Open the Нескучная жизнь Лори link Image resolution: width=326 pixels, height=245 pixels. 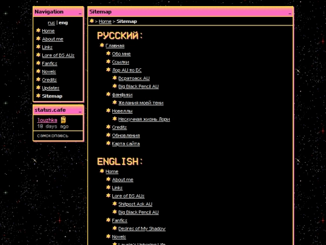click(x=144, y=119)
